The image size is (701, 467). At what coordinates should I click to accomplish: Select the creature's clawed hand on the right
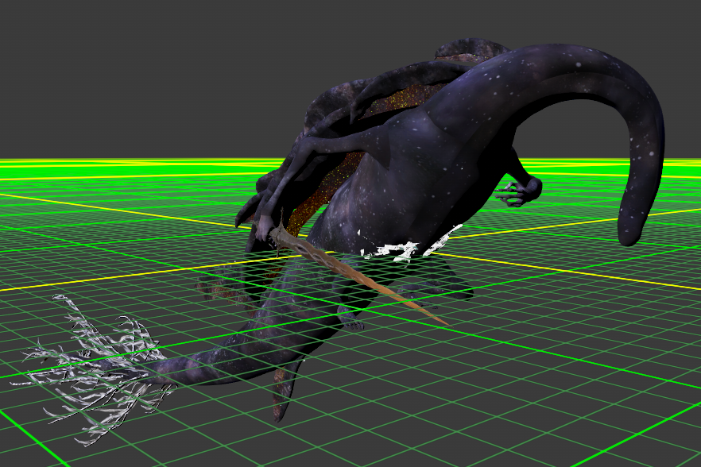(518, 191)
